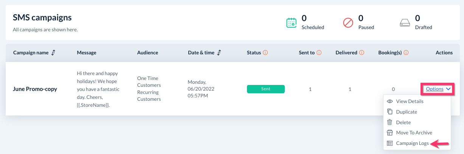Open Campaign Logs from the menu
Viewport: 464px width, 154px height.
412,143
